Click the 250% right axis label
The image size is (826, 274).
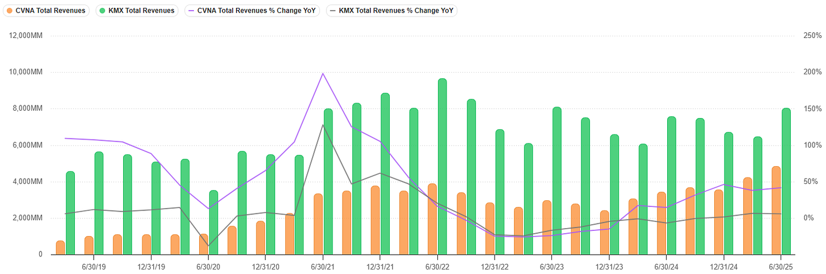[812, 36]
